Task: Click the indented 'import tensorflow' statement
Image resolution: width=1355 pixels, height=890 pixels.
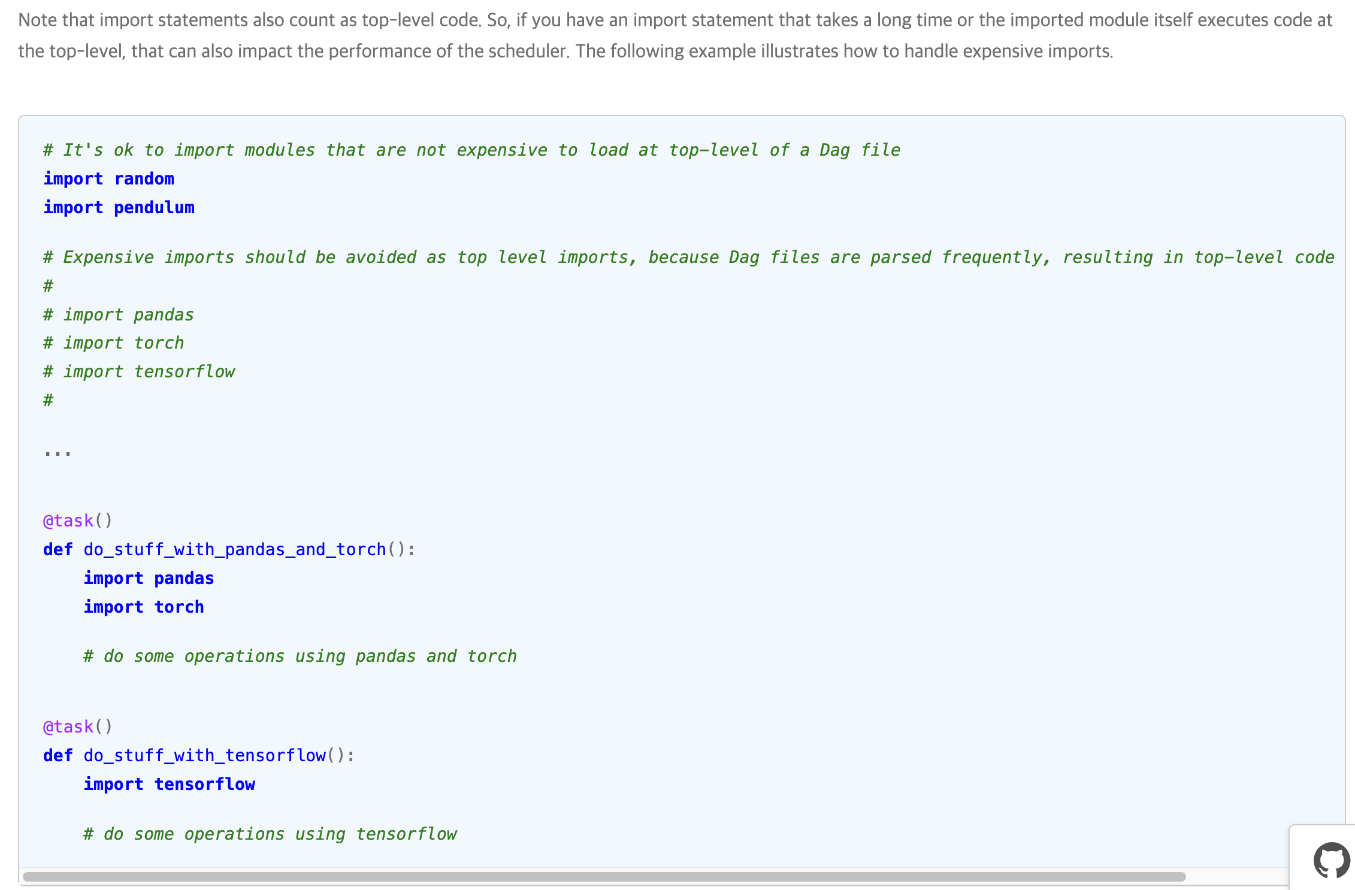Action: (169, 784)
